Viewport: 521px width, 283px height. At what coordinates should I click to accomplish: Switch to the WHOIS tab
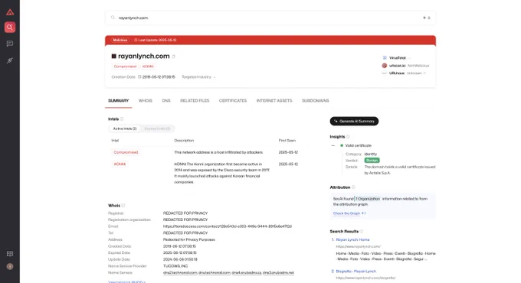[146, 100]
